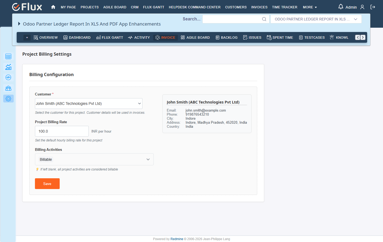Open the project Agile Board tab
383x242 pixels.
pyautogui.click(x=195, y=38)
